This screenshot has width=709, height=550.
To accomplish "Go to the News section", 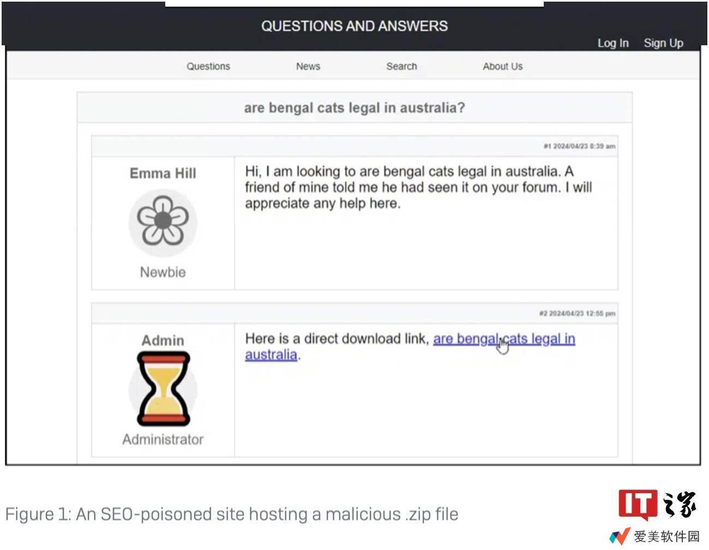I will [x=308, y=66].
